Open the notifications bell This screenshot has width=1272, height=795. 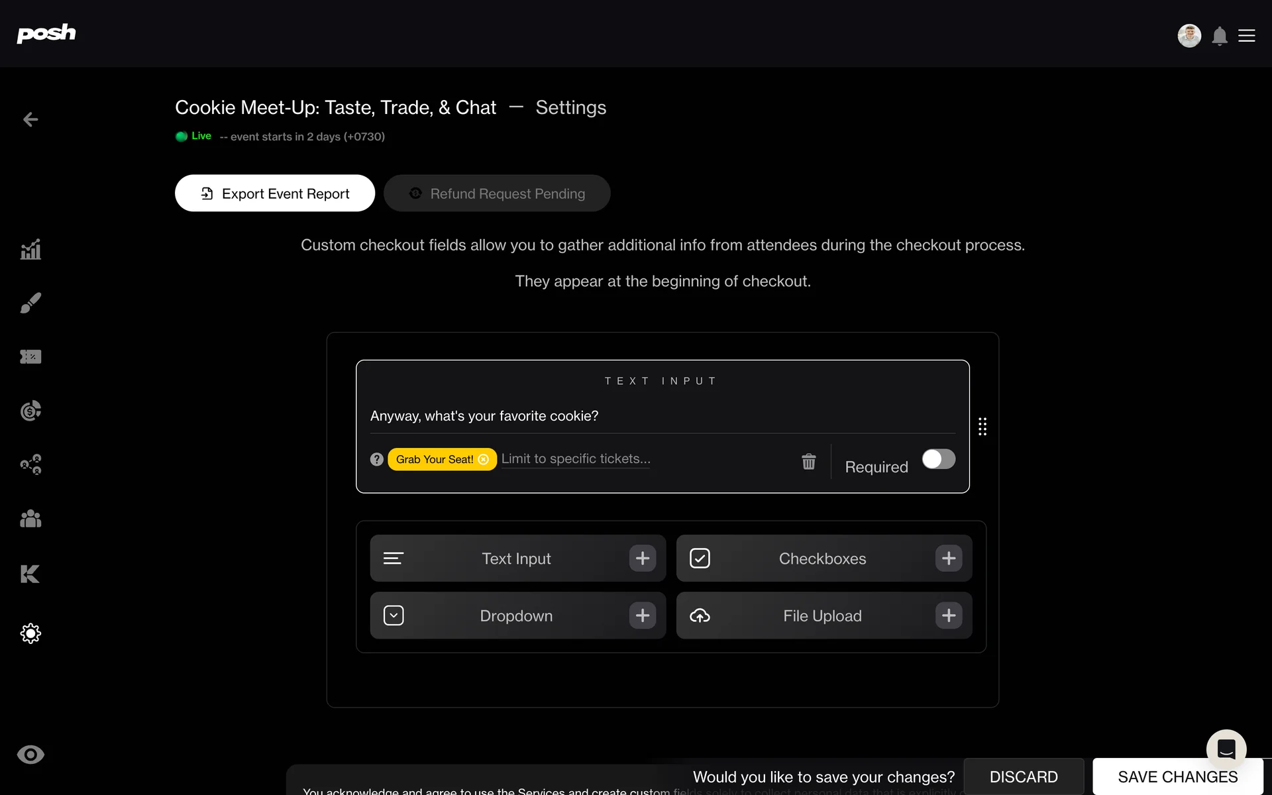point(1220,36)
